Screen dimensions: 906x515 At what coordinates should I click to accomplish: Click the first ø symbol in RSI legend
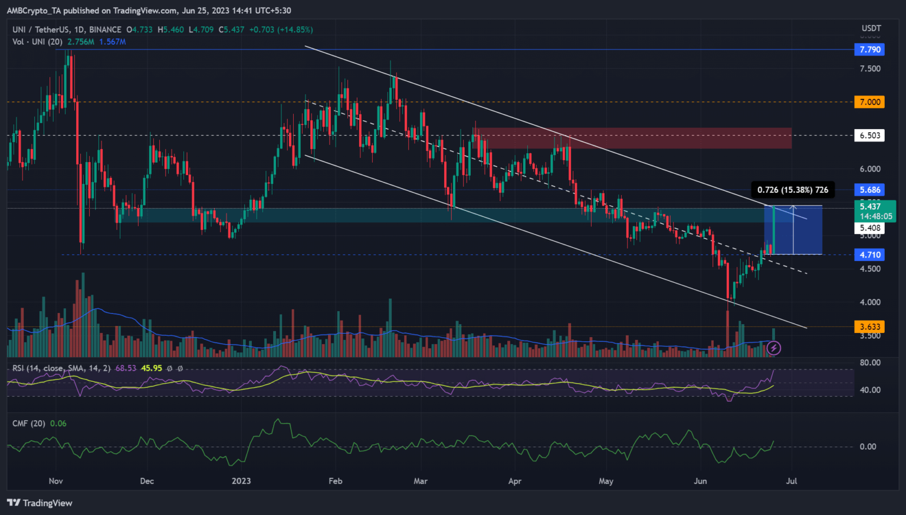[169, 368]
